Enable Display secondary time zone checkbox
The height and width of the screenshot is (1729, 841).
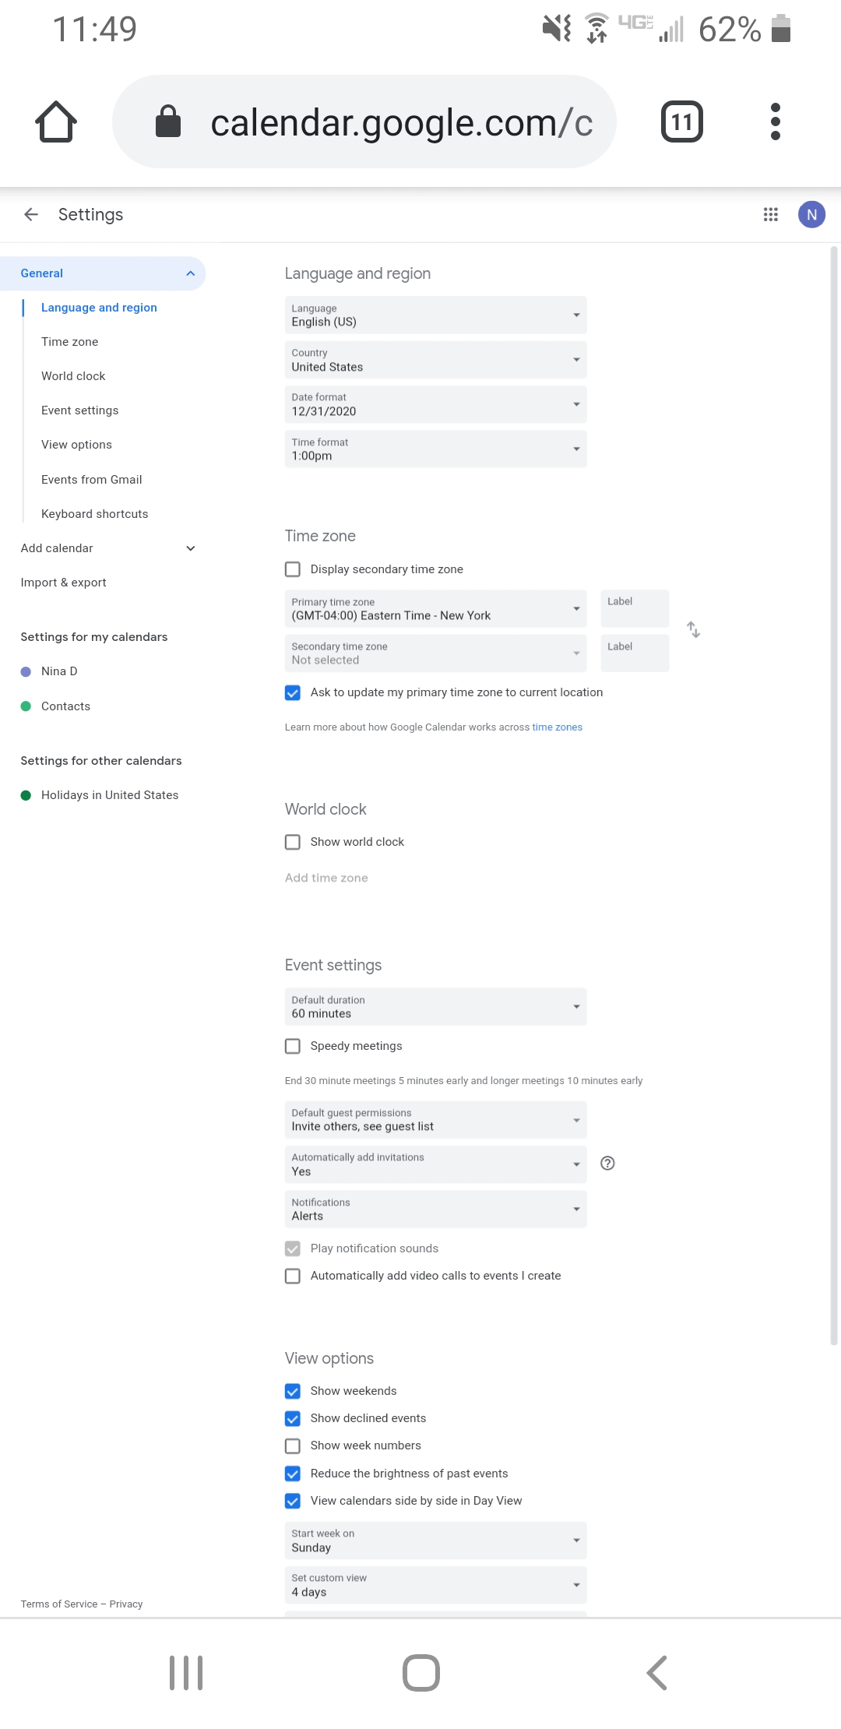(x=293, y=569)
